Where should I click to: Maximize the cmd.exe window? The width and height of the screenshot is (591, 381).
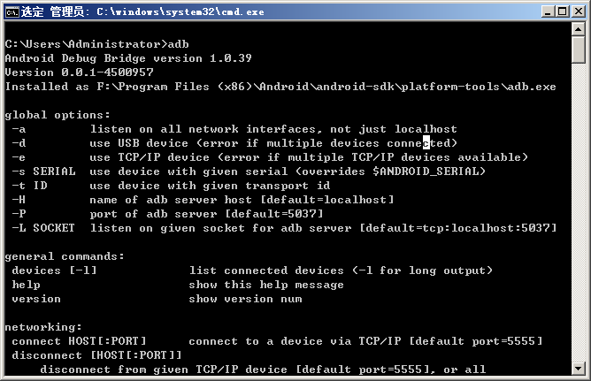click(562, 11)
